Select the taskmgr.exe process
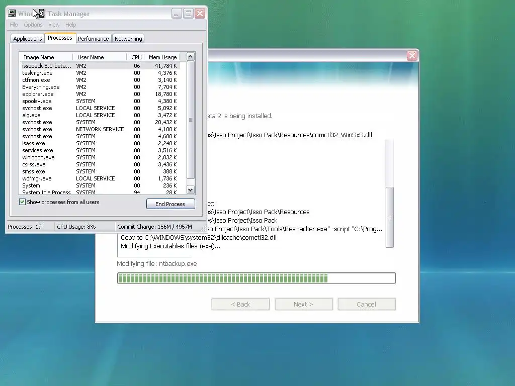The image size is (515, 386). pos(100,73)
